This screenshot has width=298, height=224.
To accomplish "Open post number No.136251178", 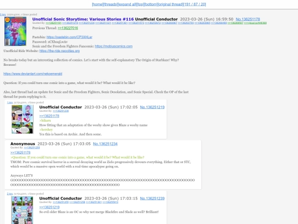I will (248, 19).
